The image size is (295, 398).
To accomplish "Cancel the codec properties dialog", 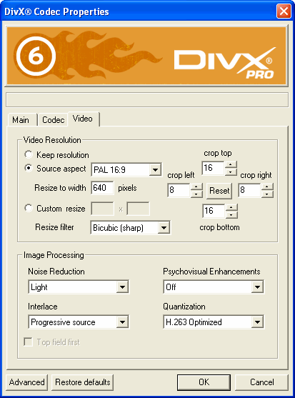I will (x=261, y=382).
